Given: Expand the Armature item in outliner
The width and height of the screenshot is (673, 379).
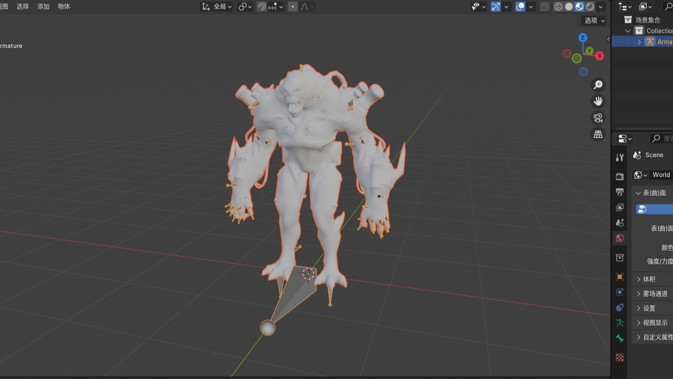Looking at the screenshot, I should [639, 42].
